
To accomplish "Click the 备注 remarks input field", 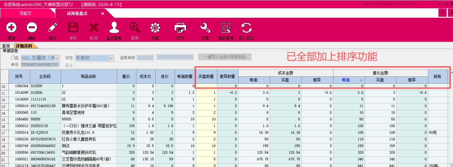I will tap(116, 65).
